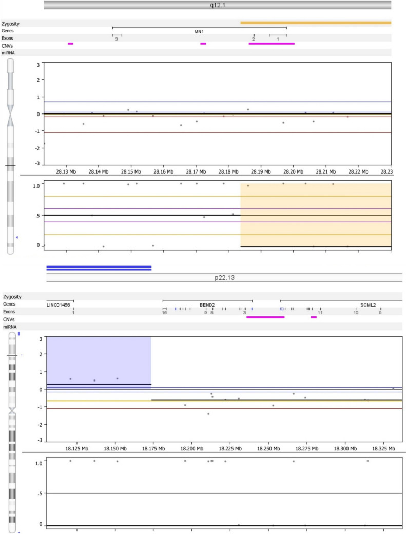Click the orange shaded LOH region in top panel
This screenshot has width=406, height=534.
tap(316, 215)
